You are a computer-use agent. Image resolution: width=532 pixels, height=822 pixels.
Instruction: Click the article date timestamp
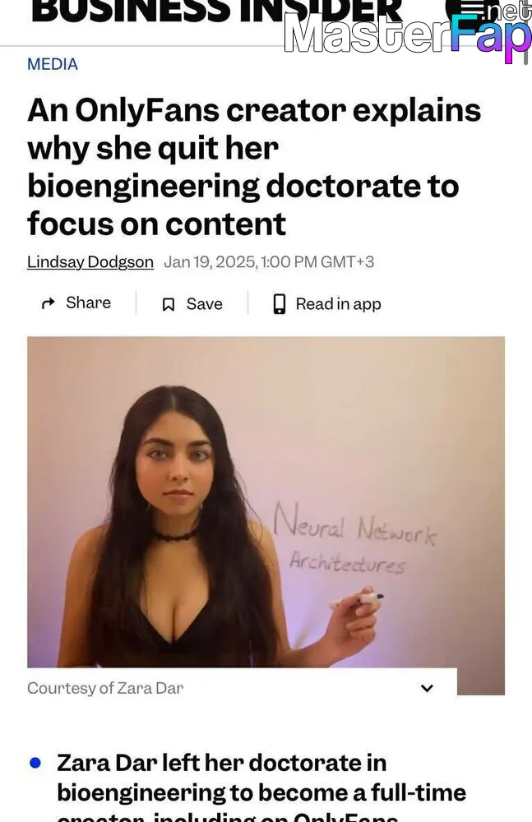269,261
